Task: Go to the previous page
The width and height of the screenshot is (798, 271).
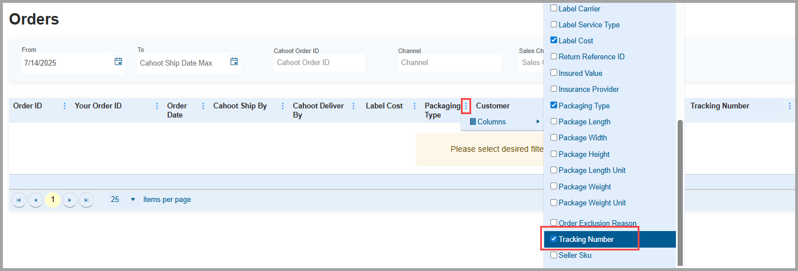Action: 35,200
